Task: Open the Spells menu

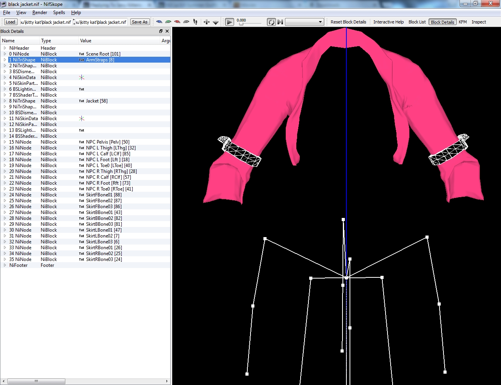Action: pyautogui.click(x=59, y=13)
